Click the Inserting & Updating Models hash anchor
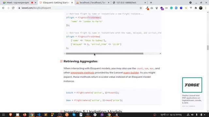Screen dimensions: 209x117 pos(61,111)
